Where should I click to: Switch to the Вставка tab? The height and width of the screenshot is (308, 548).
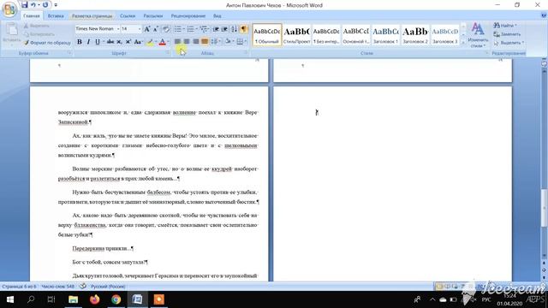[56, 16]
